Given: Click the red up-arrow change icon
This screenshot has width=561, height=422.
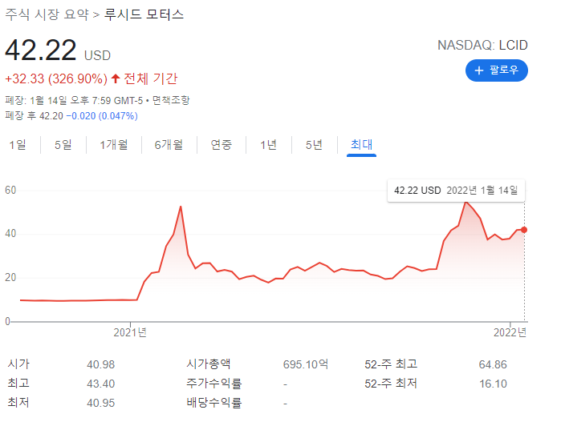Looking at the screenshot, I should (116, 78).
